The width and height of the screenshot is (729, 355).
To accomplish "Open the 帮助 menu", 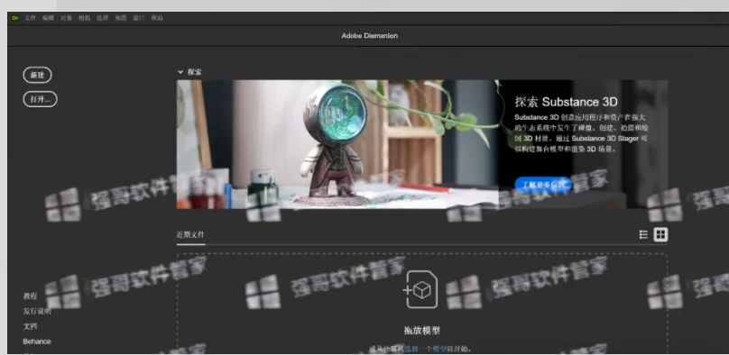I will pyautogui.click(x=157, y=18).
